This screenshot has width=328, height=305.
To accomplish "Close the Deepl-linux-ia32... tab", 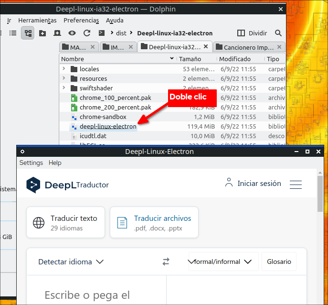I will pos(206,46).
